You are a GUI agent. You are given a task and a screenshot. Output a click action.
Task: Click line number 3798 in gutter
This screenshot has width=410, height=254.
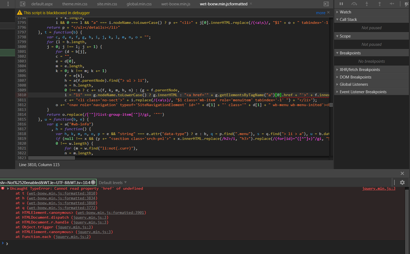pyautogui.click(x=22, y=37)
